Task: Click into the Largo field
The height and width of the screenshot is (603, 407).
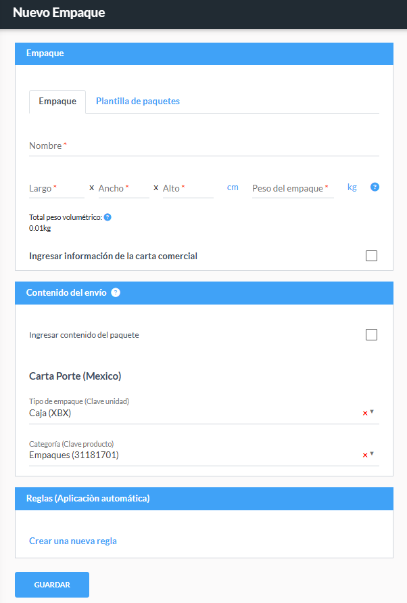Action: tap(57, 188)
